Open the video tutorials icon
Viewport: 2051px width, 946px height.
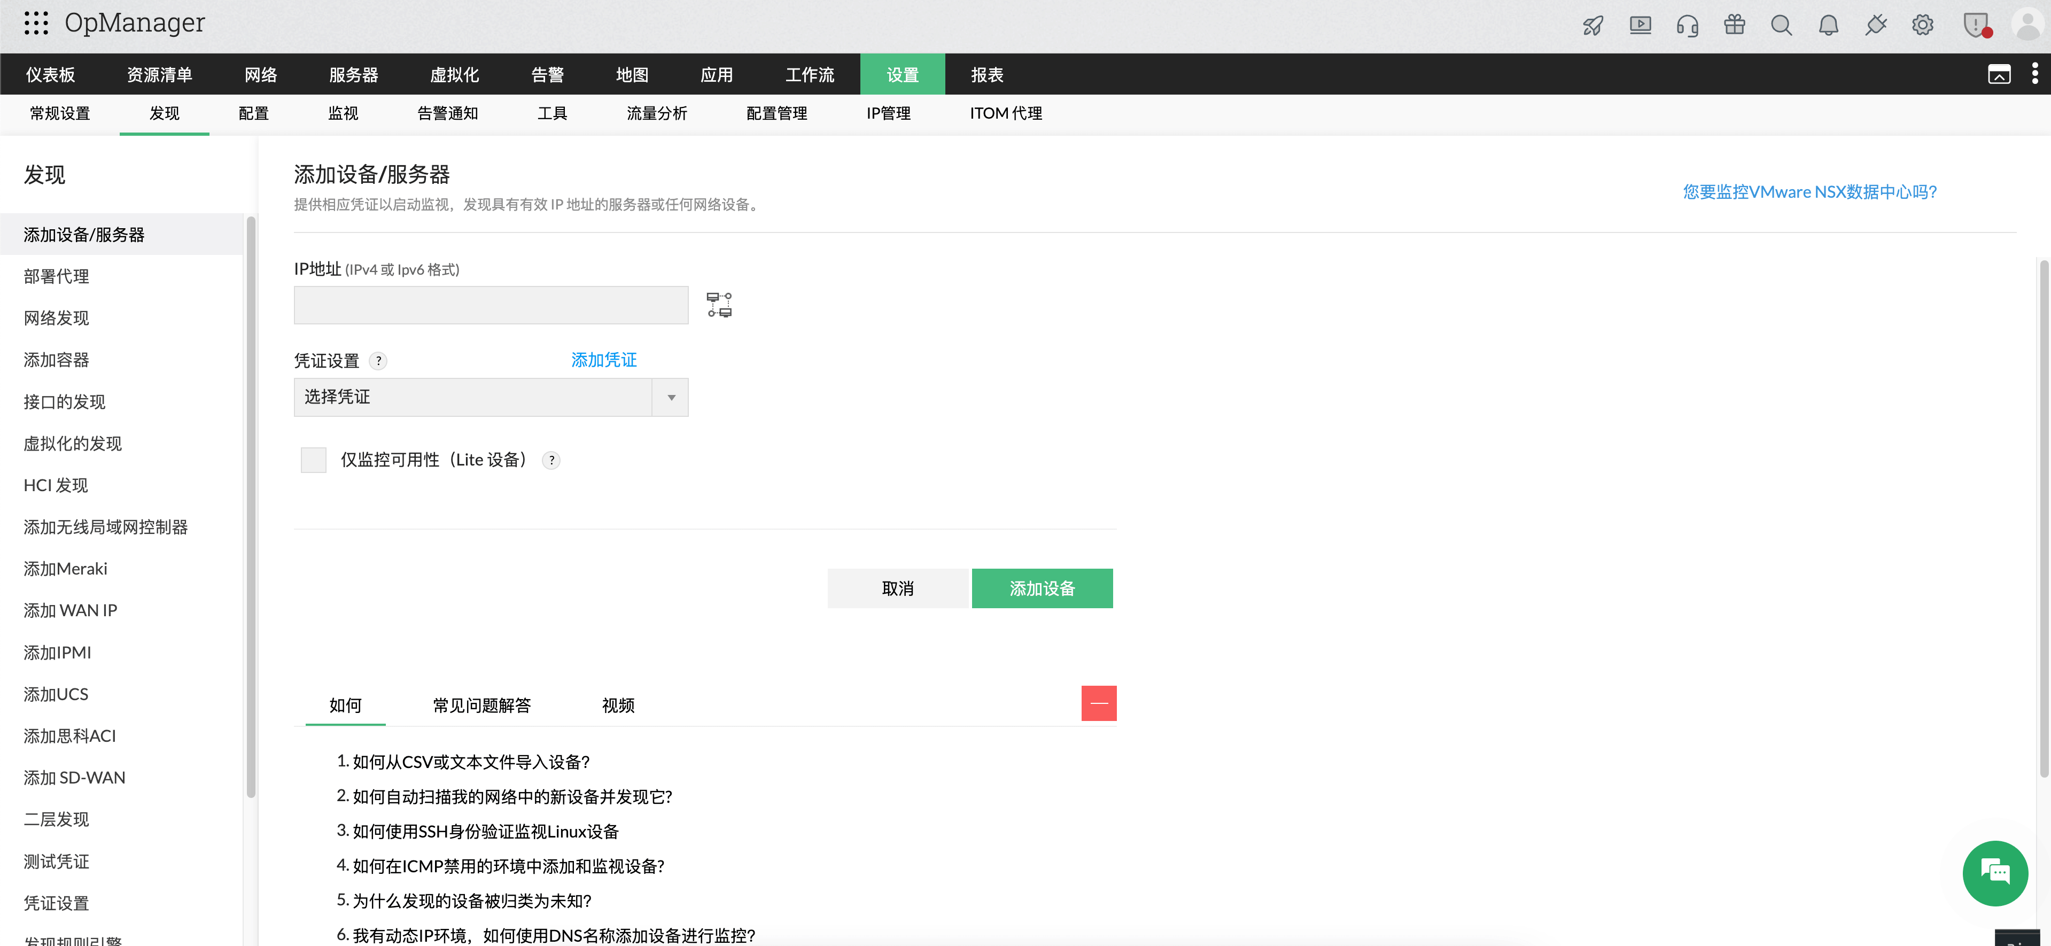click(x=1640, y=26)
